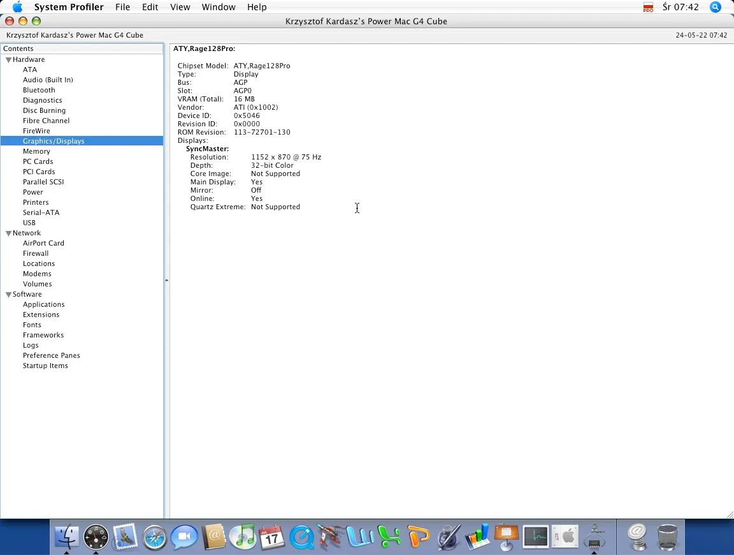This screenshot has height=555, width=734.
Task: Open Finder from the Dock
Action: [x=66, y=536]
